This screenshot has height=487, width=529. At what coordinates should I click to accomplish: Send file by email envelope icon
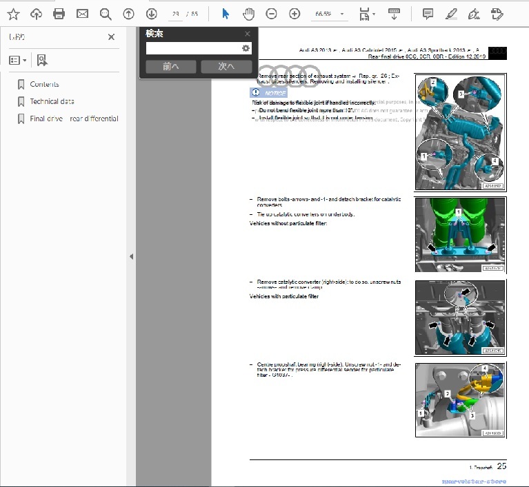(82, 14)
